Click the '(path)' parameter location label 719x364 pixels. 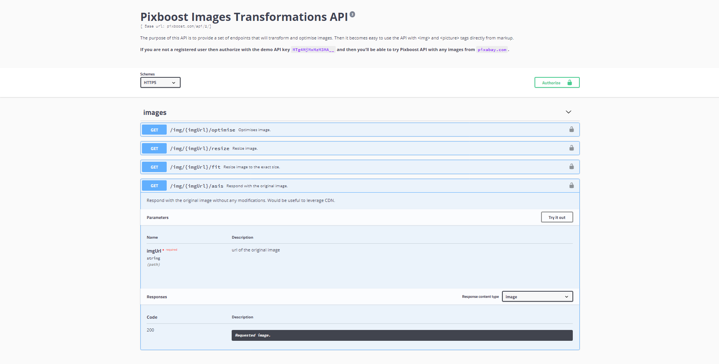pyautogui.click(x=154, y=265)
